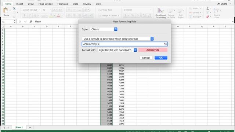The image size is (235, 132).
Task: Click the formula bar cancel X icon
Action: pyautogui.click(x=20, y=22)
